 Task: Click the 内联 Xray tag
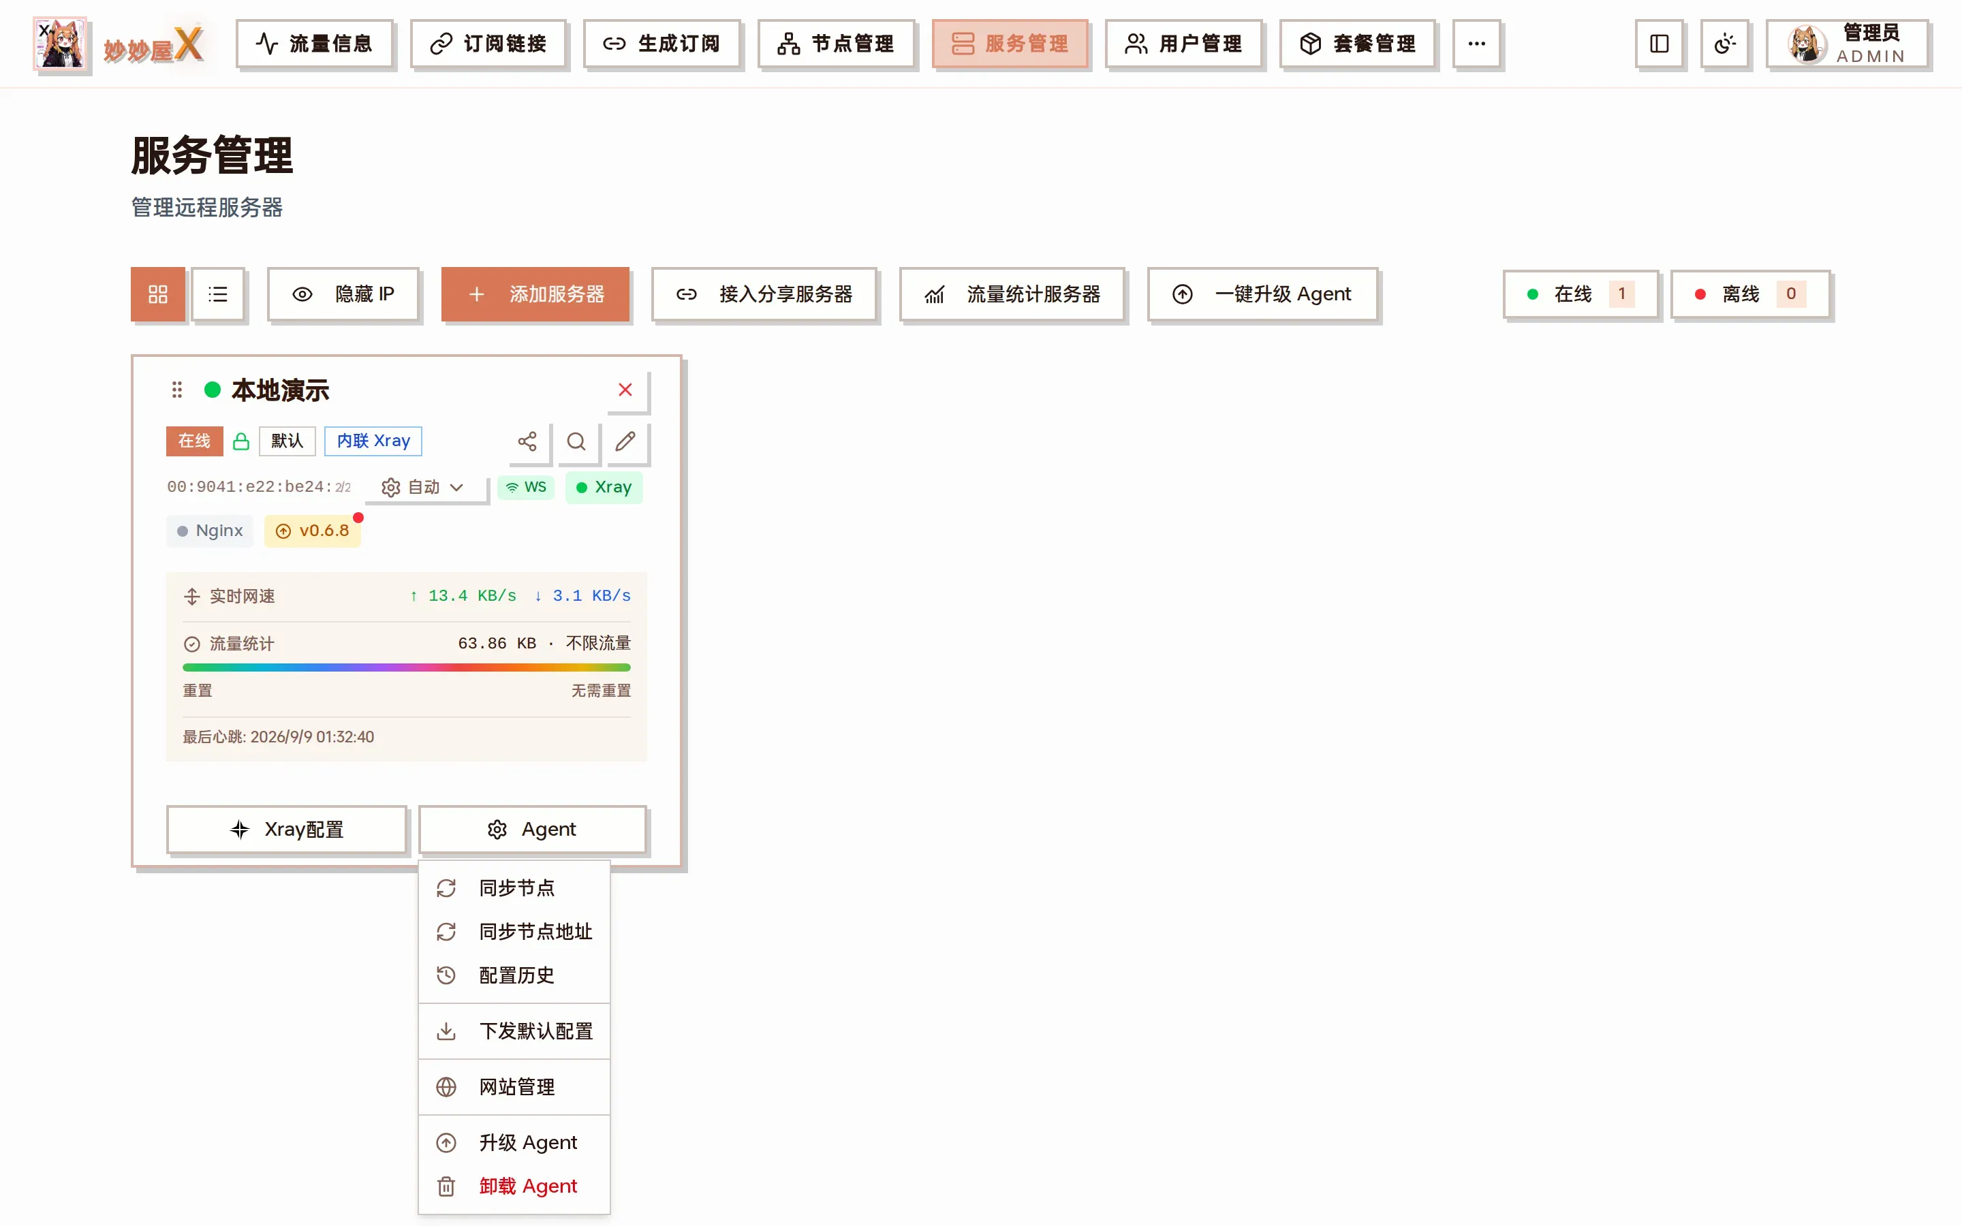tap(373, 441)
